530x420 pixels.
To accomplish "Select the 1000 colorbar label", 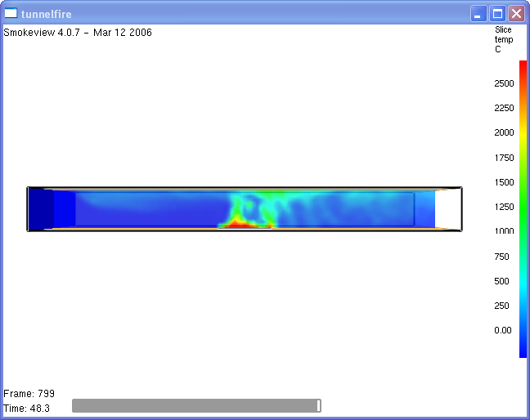I will (x=504, y=231).
